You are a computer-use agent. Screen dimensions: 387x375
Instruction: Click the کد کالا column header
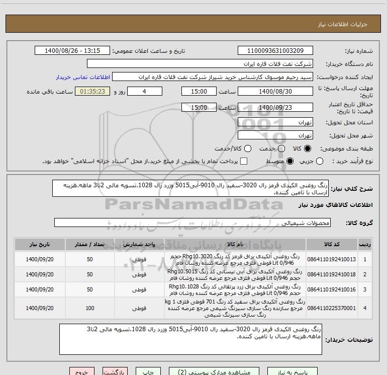(x=332, y=245)
